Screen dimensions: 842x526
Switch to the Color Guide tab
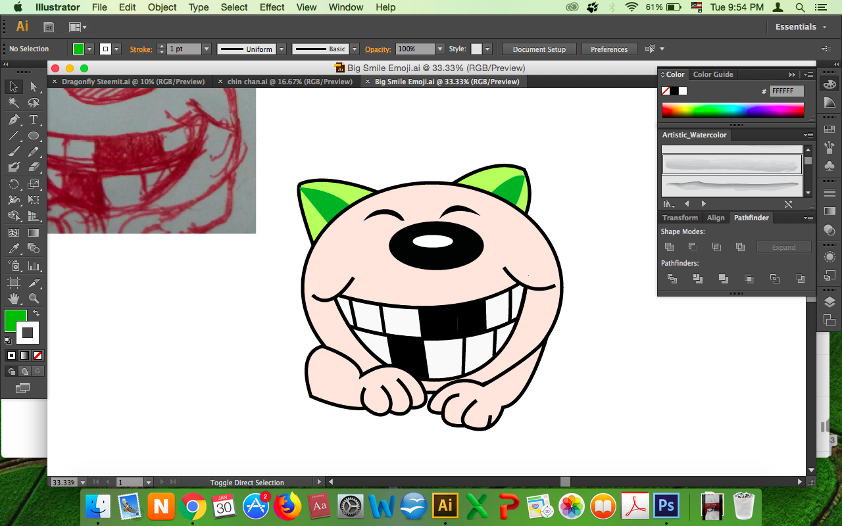713,75
